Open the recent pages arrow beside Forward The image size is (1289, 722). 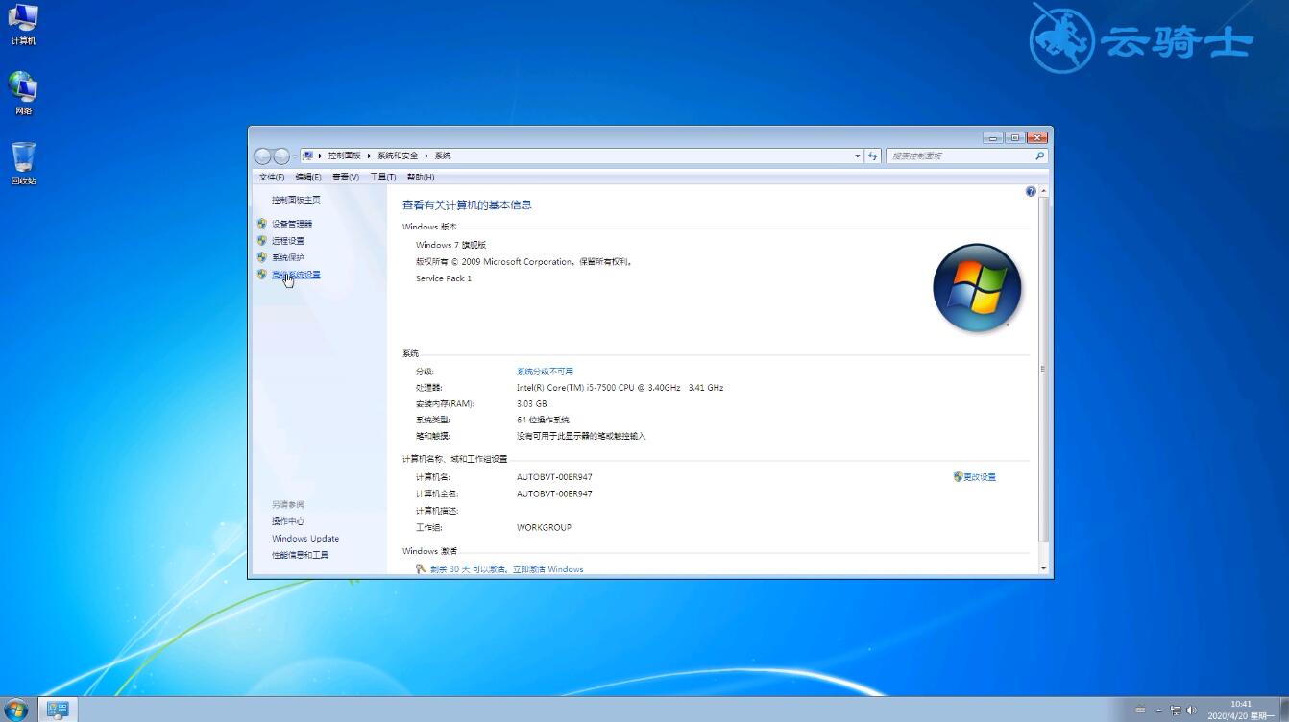[x=295, y=156]
